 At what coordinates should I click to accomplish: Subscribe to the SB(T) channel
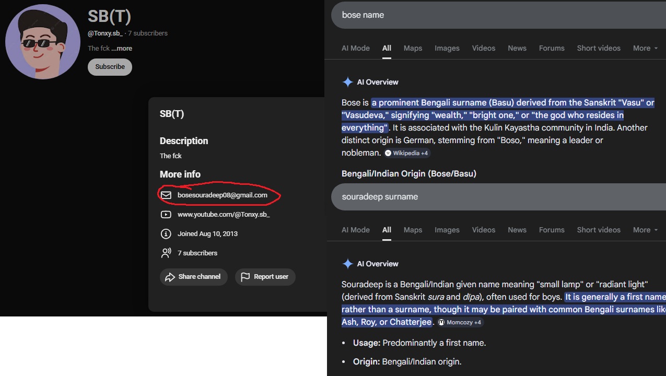(x=110, y=67)
